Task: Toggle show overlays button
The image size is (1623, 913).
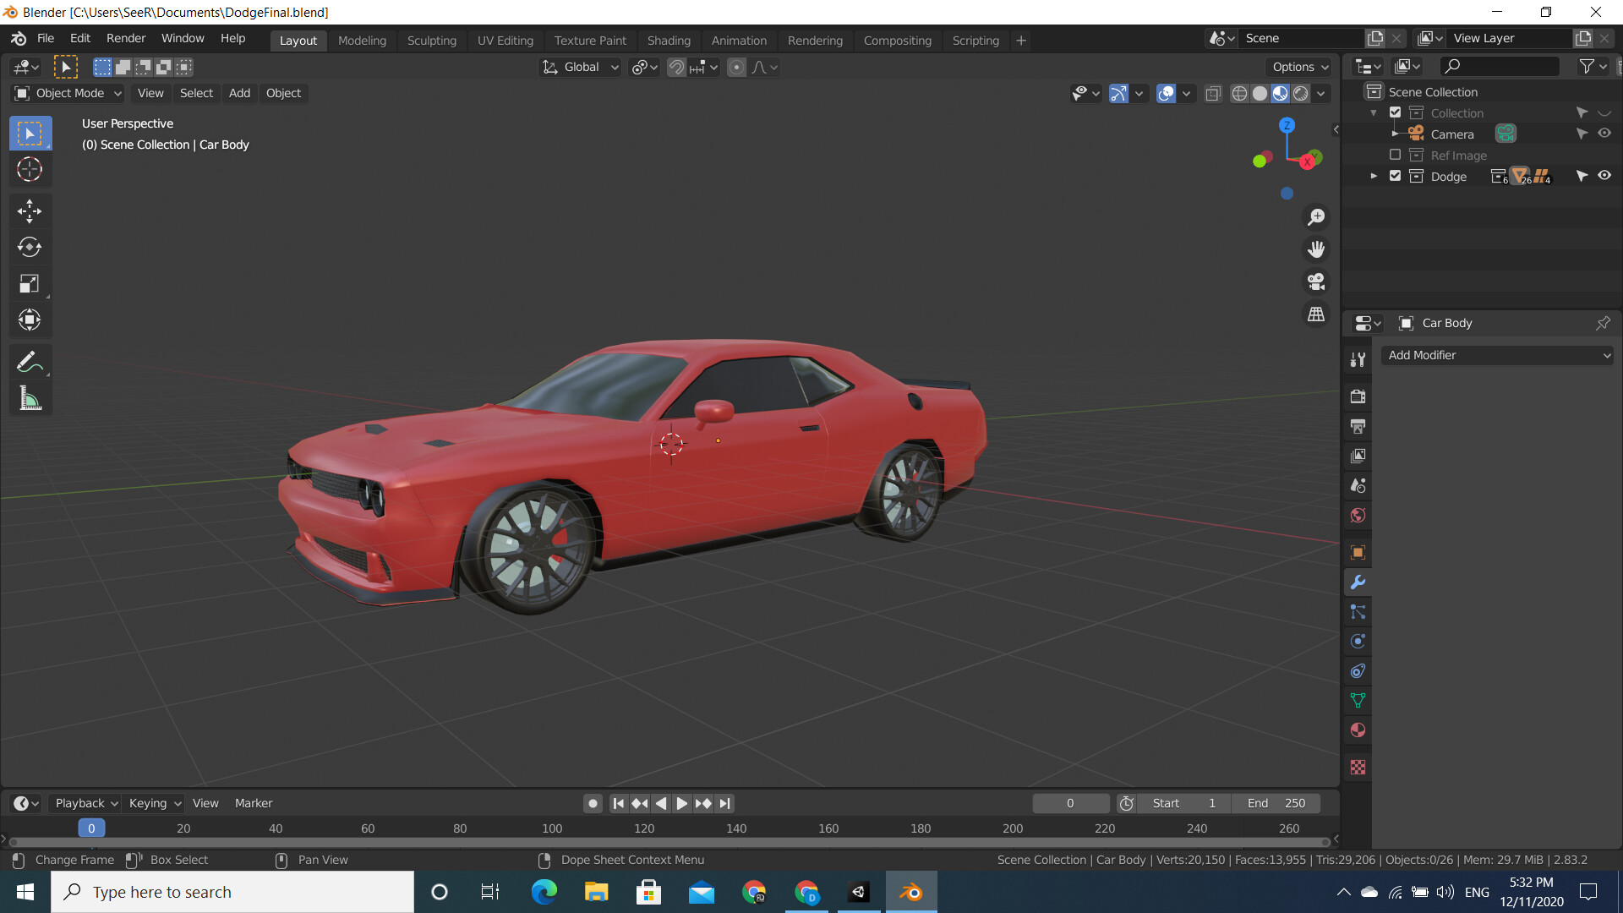Action: [1166, 93]
